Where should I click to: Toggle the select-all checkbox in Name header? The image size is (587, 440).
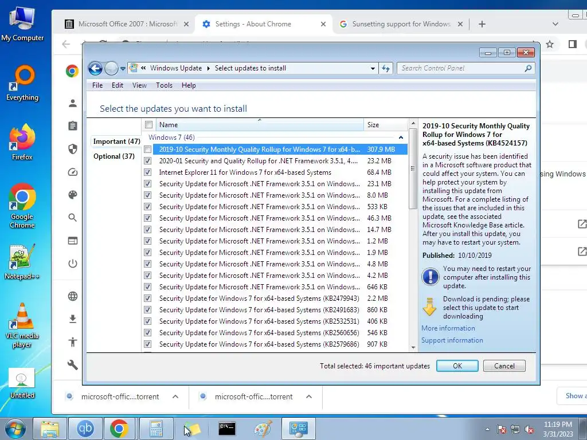point(148,124)
